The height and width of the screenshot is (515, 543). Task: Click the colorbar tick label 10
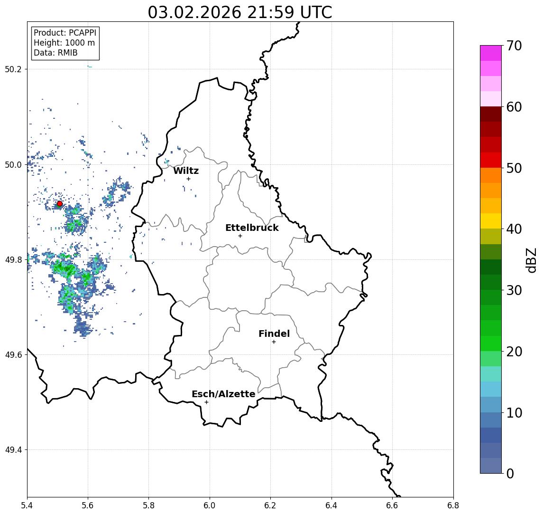(x=514, y=413)
